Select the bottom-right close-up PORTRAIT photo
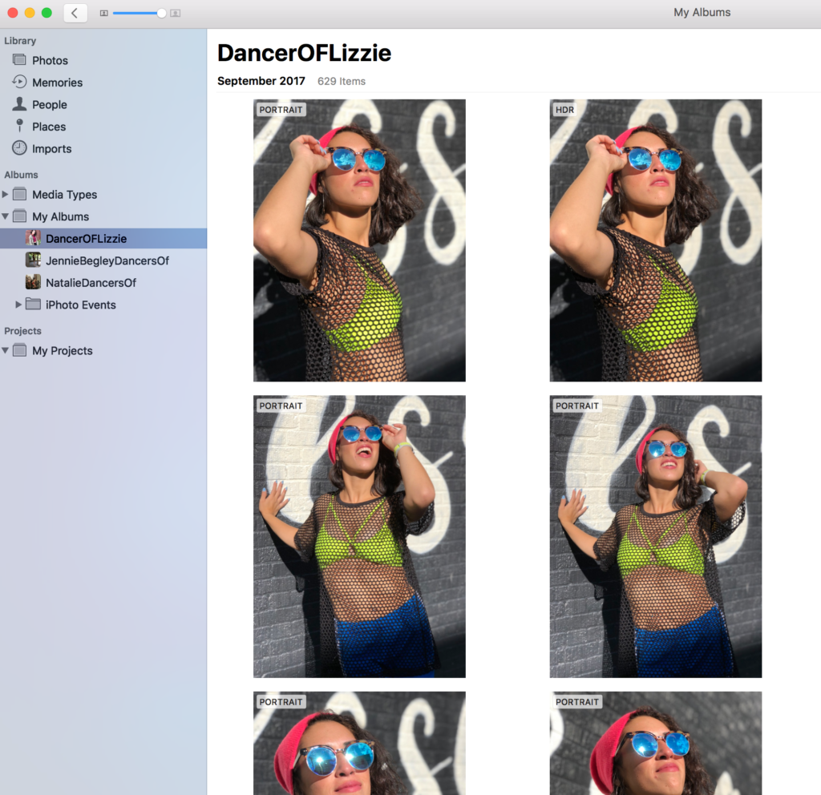The image size is (821, 795). tap(656, 743)
